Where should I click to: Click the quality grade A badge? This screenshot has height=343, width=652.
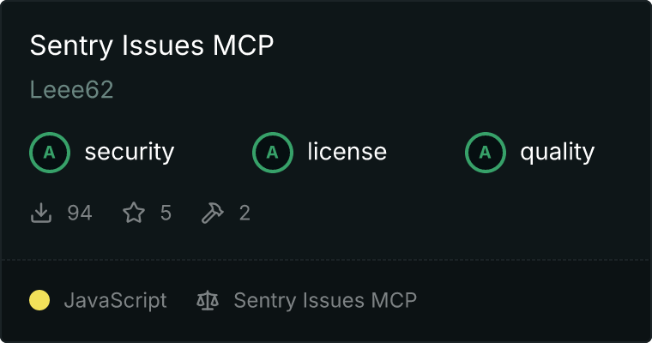pyautogui.click(x=486, y=153)
